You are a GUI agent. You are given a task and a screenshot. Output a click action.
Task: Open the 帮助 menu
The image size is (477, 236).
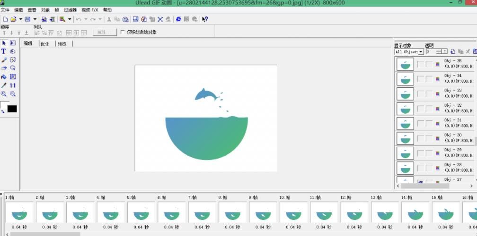pos(107,10)
